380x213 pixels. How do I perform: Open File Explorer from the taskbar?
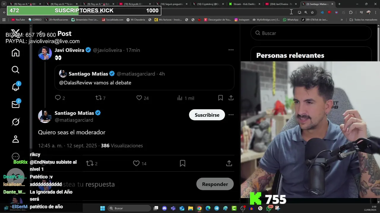(x=191, y=208)
